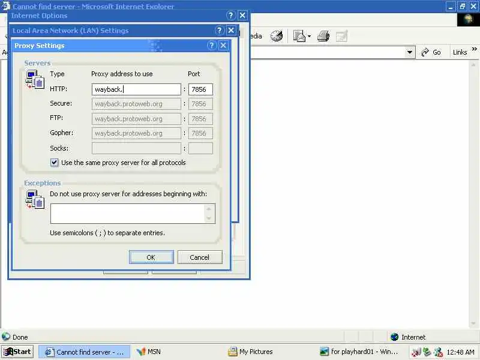The height and width of the screenshot is (360, 480).
Task: Click LAN Settings help question mark
Action: (219, 31)
